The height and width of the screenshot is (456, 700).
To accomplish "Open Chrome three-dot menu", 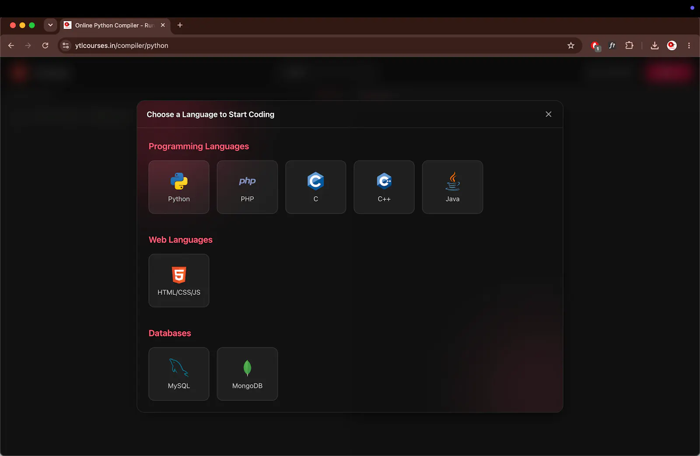I will (689, 46).
